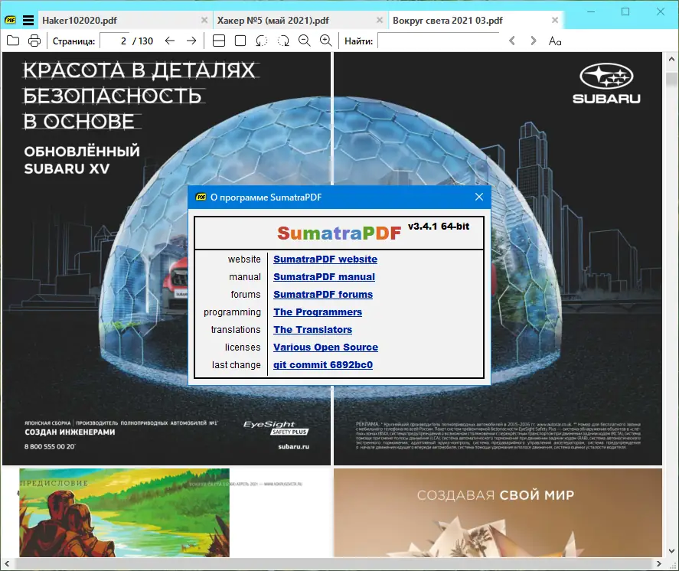Zoom in with the plus magnifier
The width and height of the screenshot is (679, 571).
[325, 41]
